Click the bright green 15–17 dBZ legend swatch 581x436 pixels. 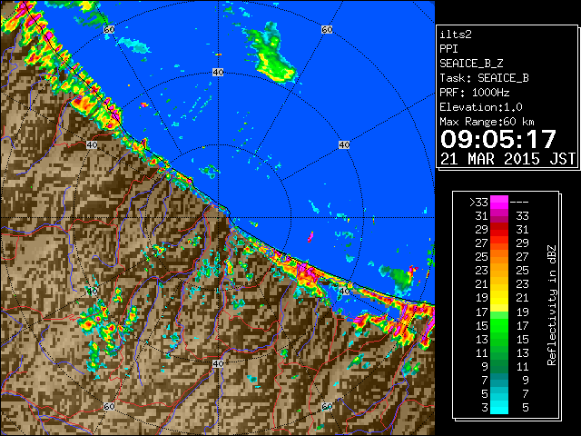498,325
